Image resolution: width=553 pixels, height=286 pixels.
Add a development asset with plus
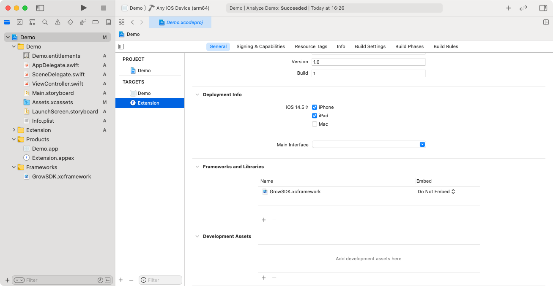(x=263, y=278)
